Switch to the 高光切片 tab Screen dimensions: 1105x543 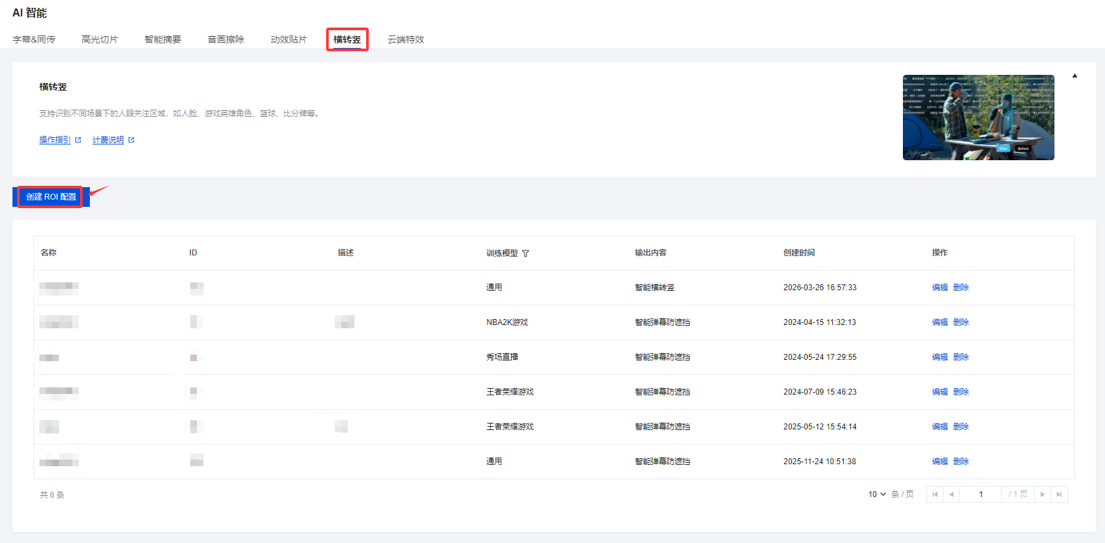tap(100, 39)
